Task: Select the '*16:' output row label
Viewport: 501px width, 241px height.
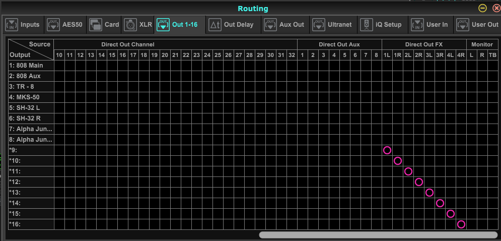Action: pyautogui.click(x=31, y=224)
